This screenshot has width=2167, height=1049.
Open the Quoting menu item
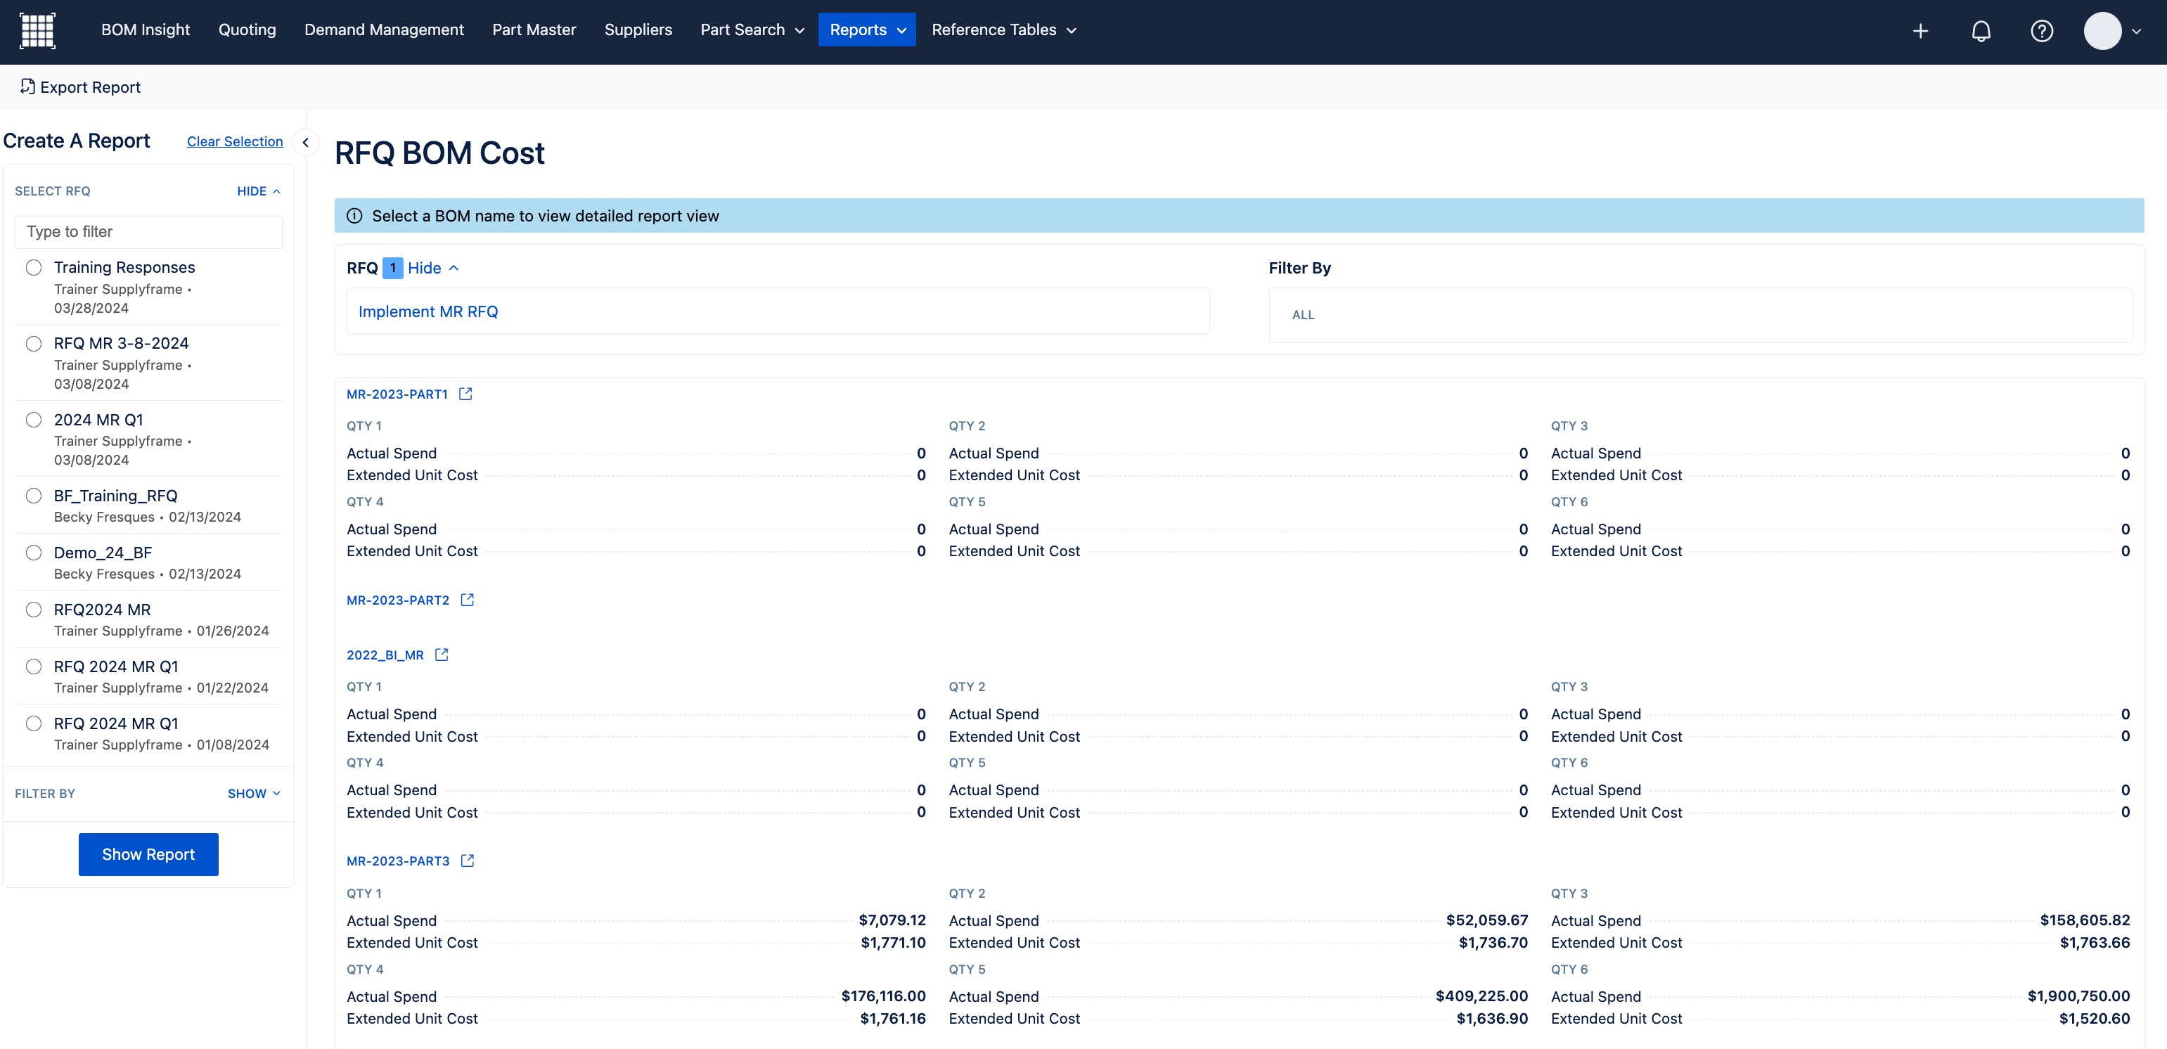[x=247, y=30]
